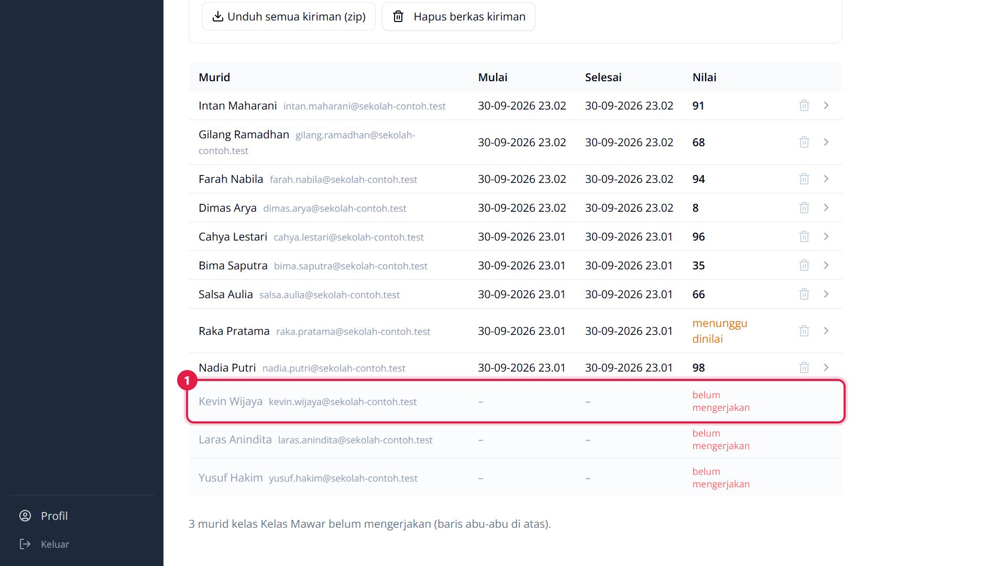Click Kevin Wijaya's name

[x=231, y=401]
